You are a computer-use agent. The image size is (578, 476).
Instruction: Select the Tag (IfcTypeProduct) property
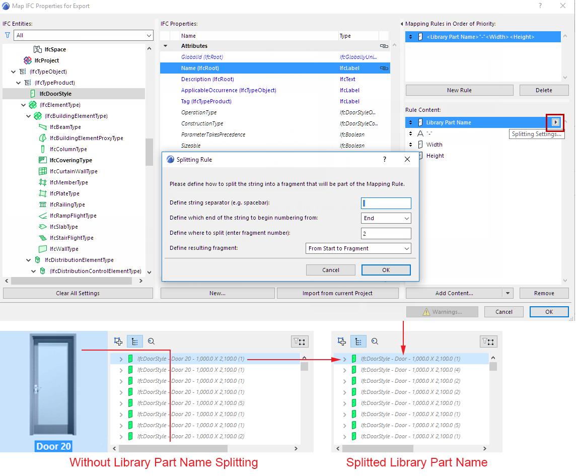click(x=275, y=101)
